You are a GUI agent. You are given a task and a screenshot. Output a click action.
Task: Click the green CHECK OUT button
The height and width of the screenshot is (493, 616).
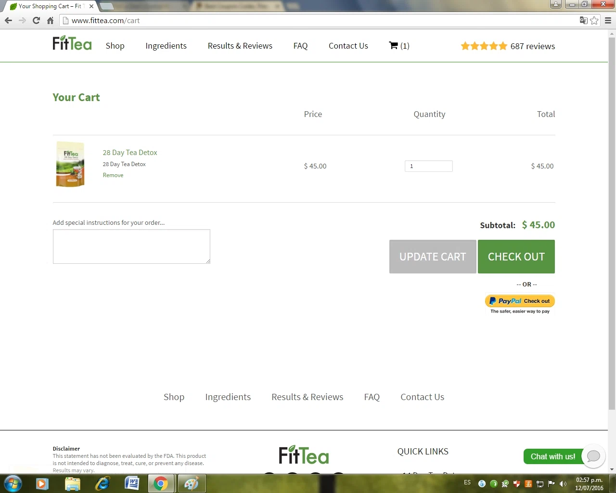[516, 257]
